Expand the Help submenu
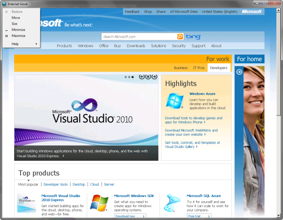Viewport: 283px width, 220px height. point(21,44)
